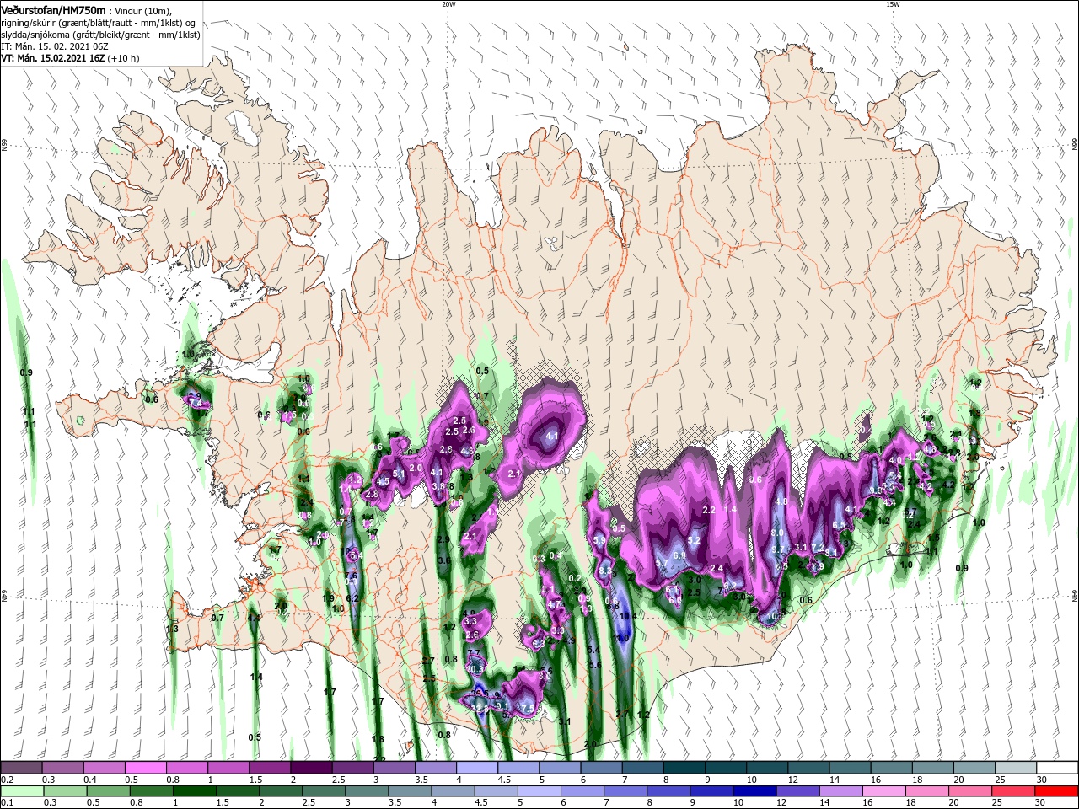
Task: Pick the bright red swatch ending the rain legend
Action: click(x=1055, y=791)
